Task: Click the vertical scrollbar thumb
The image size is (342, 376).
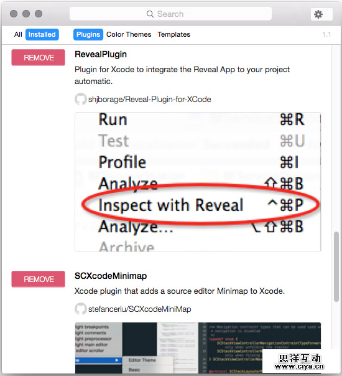Action: pos(336,266)
